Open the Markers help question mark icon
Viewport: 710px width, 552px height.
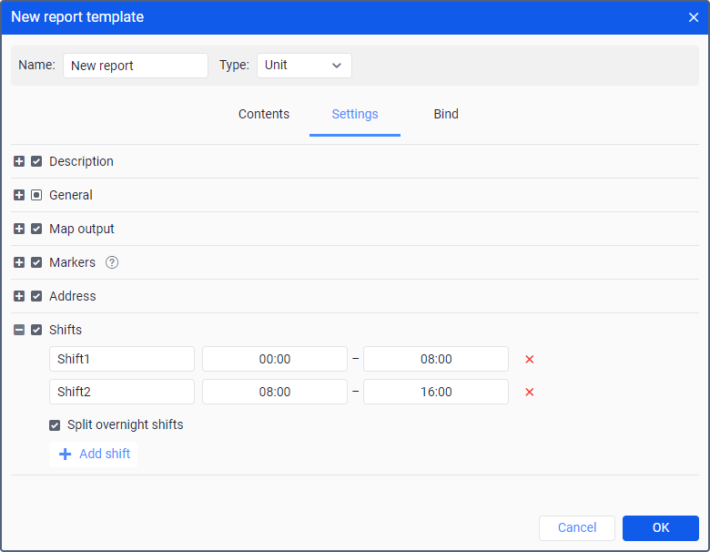tap(112, 262)
